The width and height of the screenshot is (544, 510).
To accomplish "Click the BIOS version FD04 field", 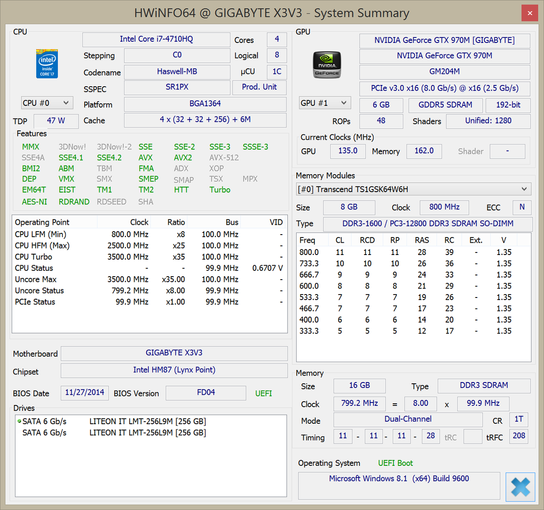I will click(206, 393).
